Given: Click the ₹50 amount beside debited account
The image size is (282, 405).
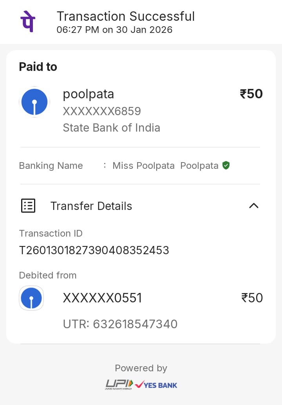Looking at the screenshot, I should (252, 298).
